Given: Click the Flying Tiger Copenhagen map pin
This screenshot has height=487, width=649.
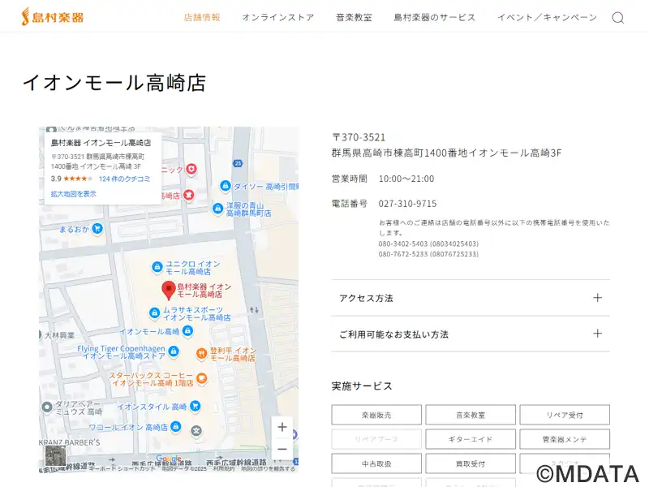Looking at the screenshot, I should pos(174,351).
